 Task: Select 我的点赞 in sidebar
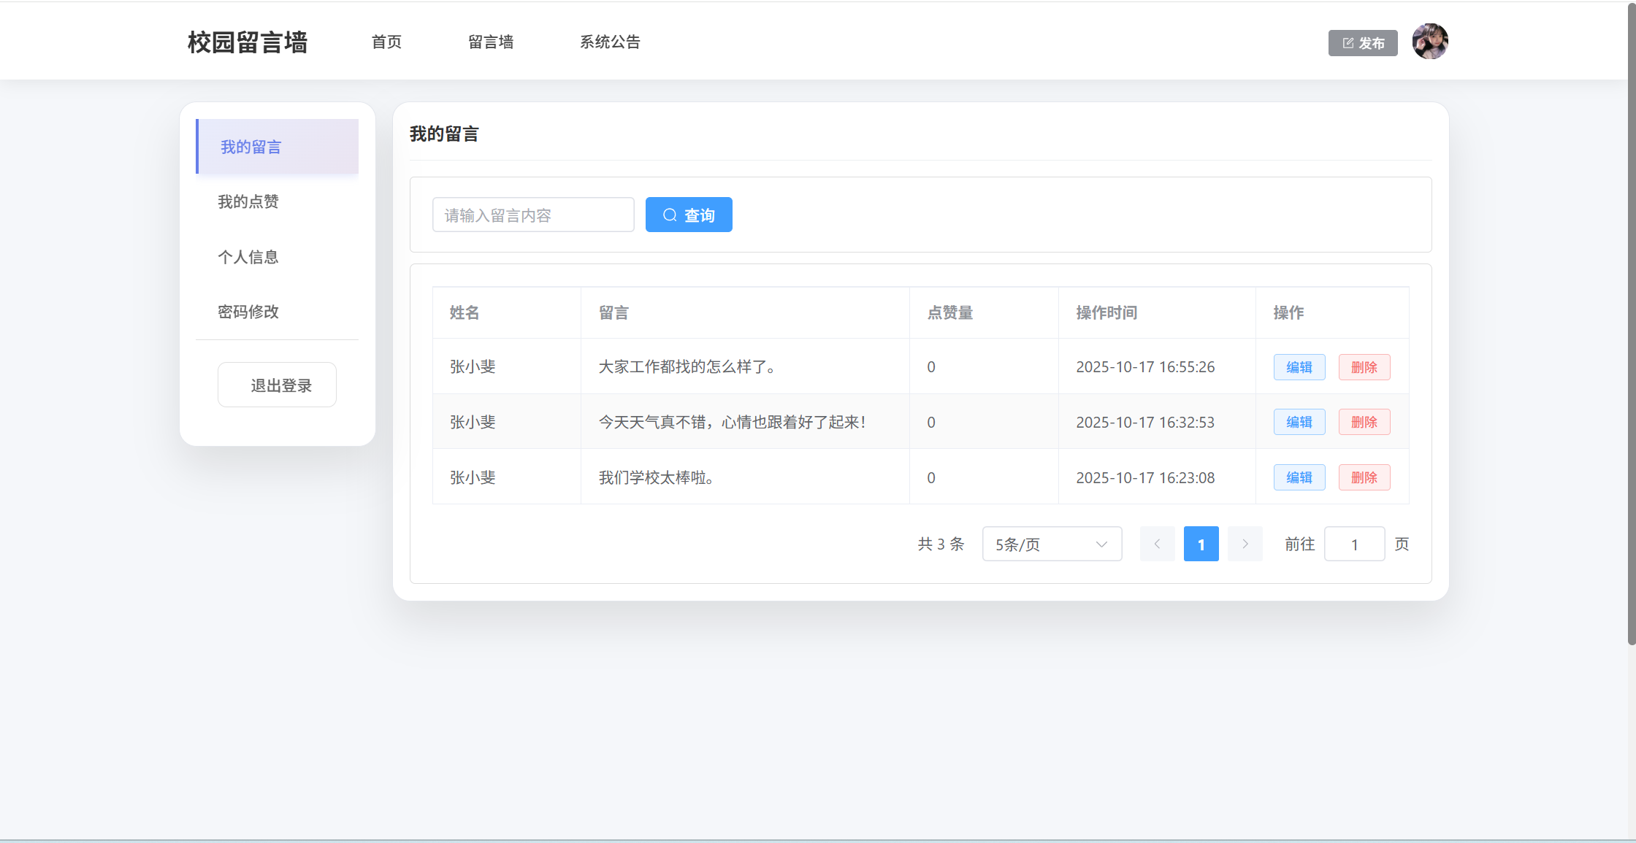(248, 201)
